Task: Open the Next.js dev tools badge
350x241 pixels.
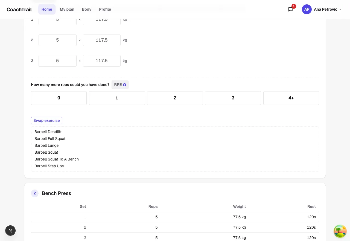Action: (10, 231)
